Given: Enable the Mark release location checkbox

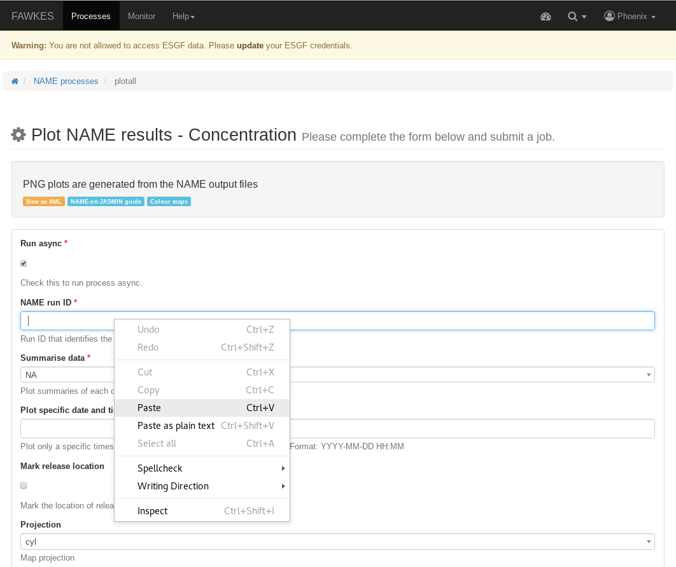Looking at the screenshot, I should pos(24,486).
